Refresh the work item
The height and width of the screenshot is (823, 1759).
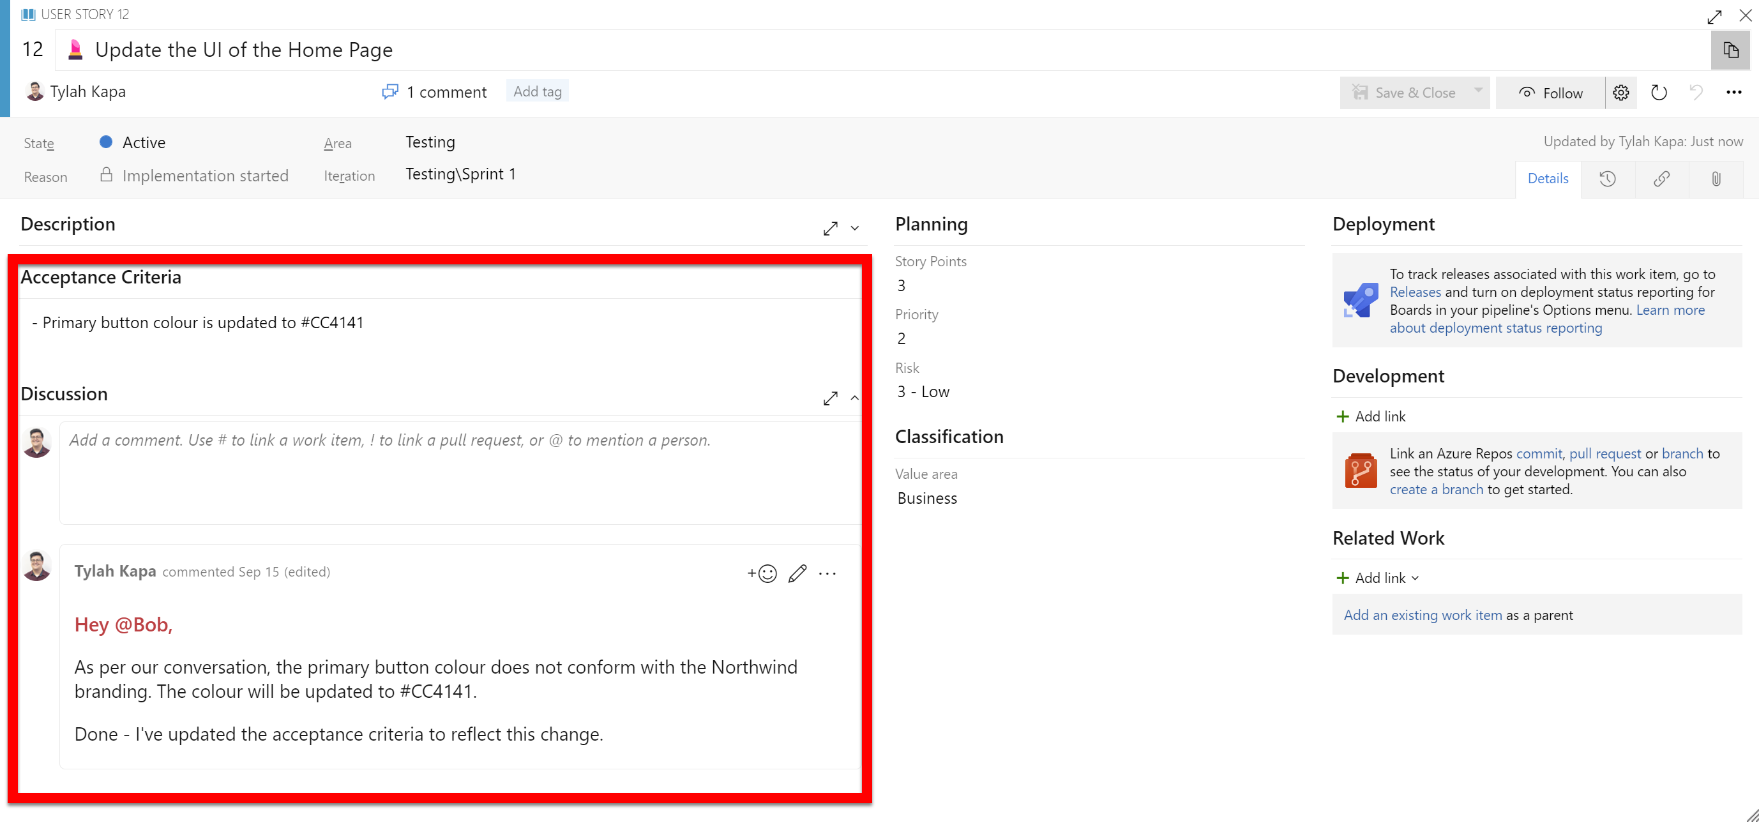click(1658, 92)
